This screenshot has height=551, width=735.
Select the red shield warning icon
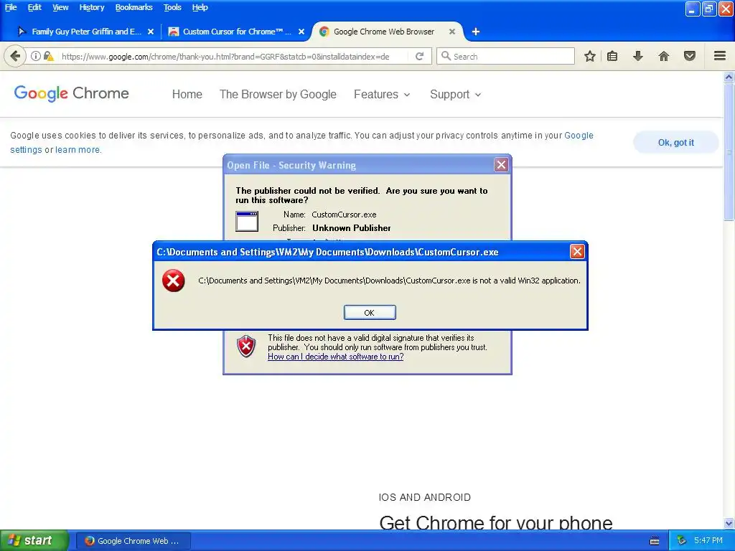[x=246, y=347]
